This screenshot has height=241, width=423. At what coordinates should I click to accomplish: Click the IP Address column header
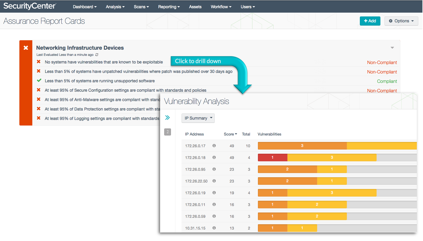click(x=194, y=134)
